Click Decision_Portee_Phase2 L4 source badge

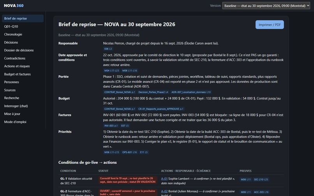pos(153,92)
